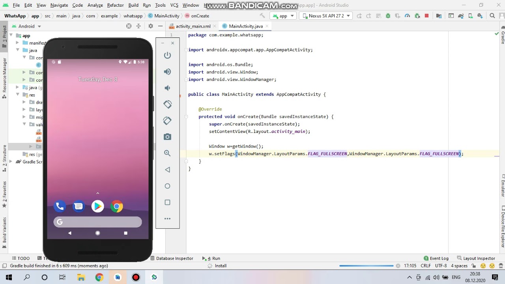505x284 pixels.
Task: Click the green Debug app bug icon
Action: (388, 16)
